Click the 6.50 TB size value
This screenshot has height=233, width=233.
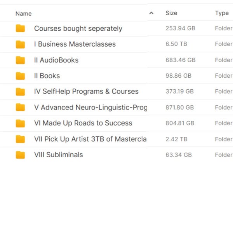click(176, 44)
